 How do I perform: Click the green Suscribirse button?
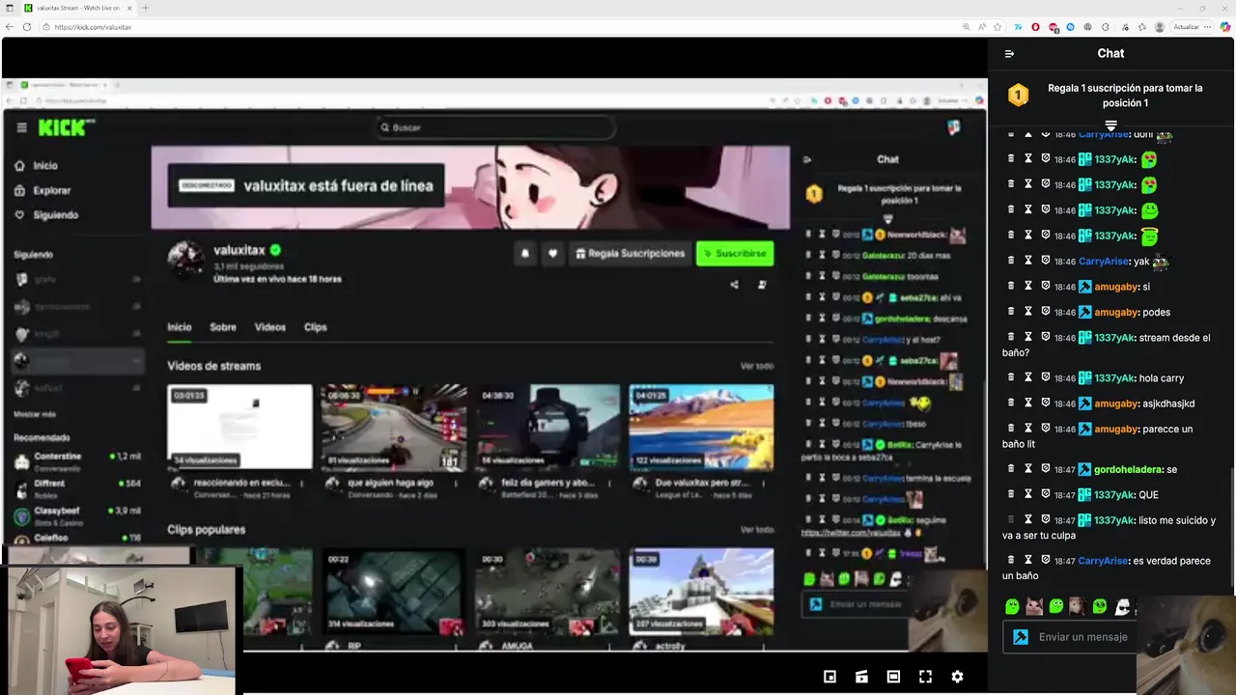735,253
